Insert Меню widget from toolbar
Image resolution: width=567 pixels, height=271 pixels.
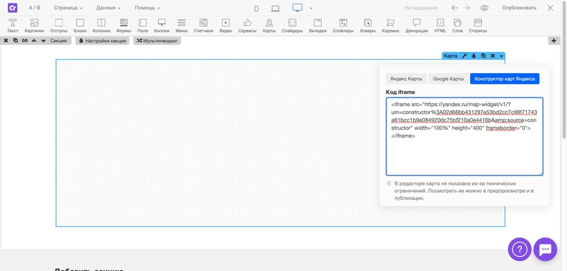(181, 26)
